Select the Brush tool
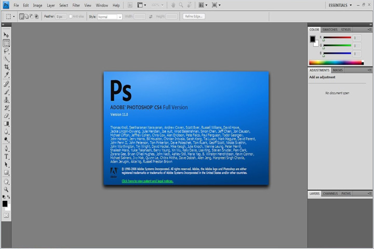Image resolution: width=374 pixels, height=249 pixels. tap(6, 92)
